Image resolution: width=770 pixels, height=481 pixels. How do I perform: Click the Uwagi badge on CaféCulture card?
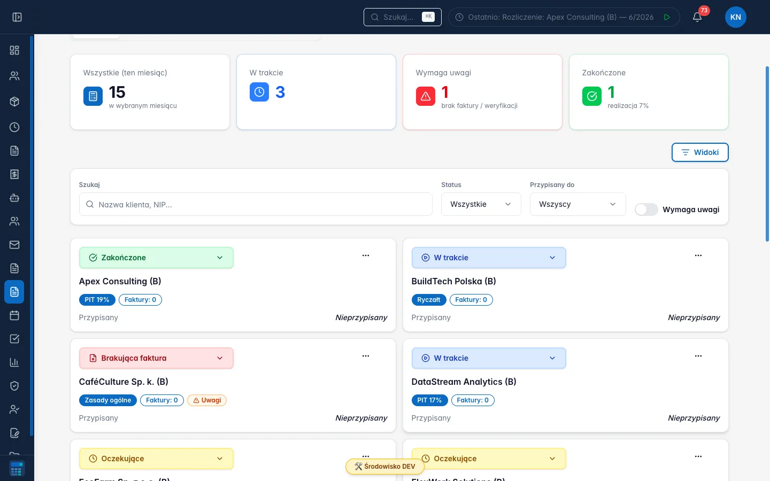click(x=207, y=400)
